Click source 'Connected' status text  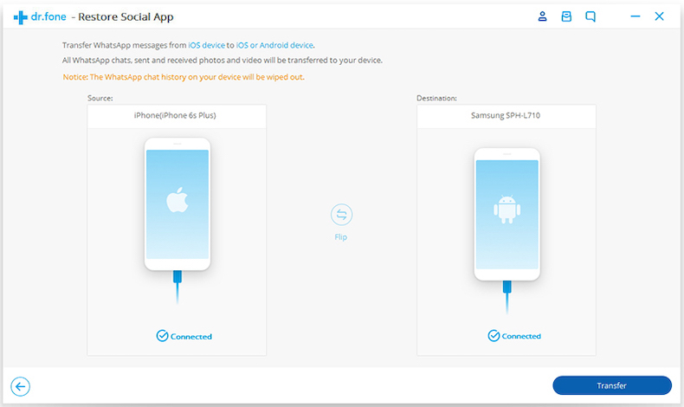[x=191, y=336]
